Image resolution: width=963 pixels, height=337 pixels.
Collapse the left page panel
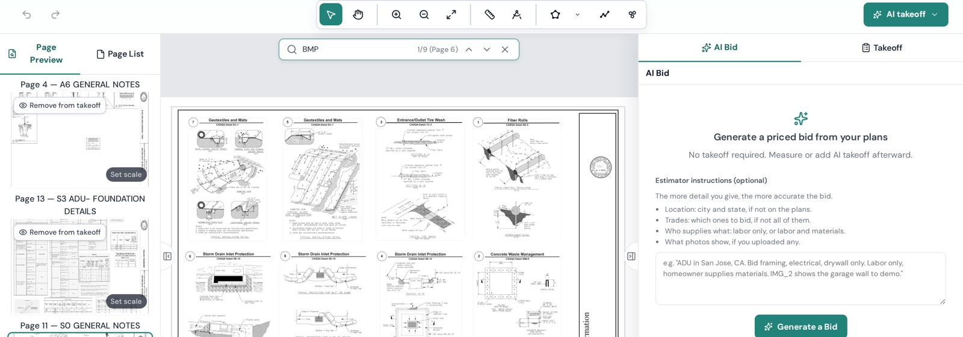tap(167, 256)
